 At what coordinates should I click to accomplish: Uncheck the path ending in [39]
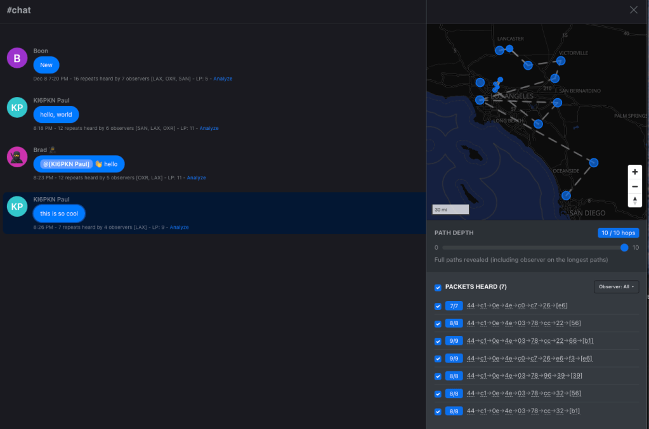coord(438,376)
